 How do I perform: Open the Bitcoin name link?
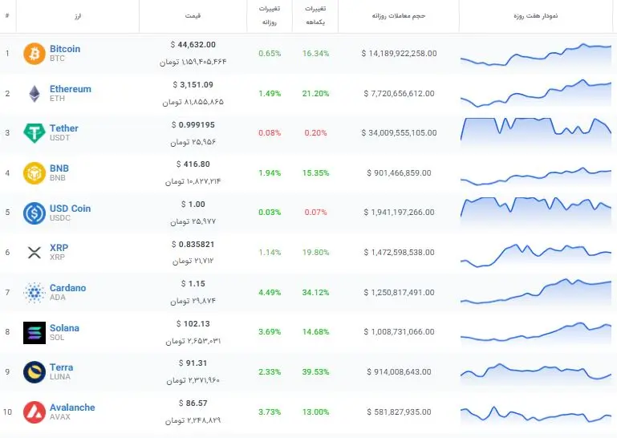click(65, 49)
